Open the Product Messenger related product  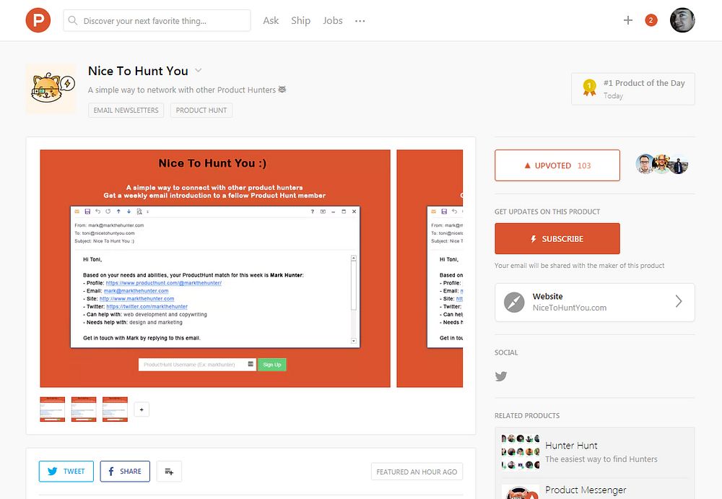coord(594,490)
